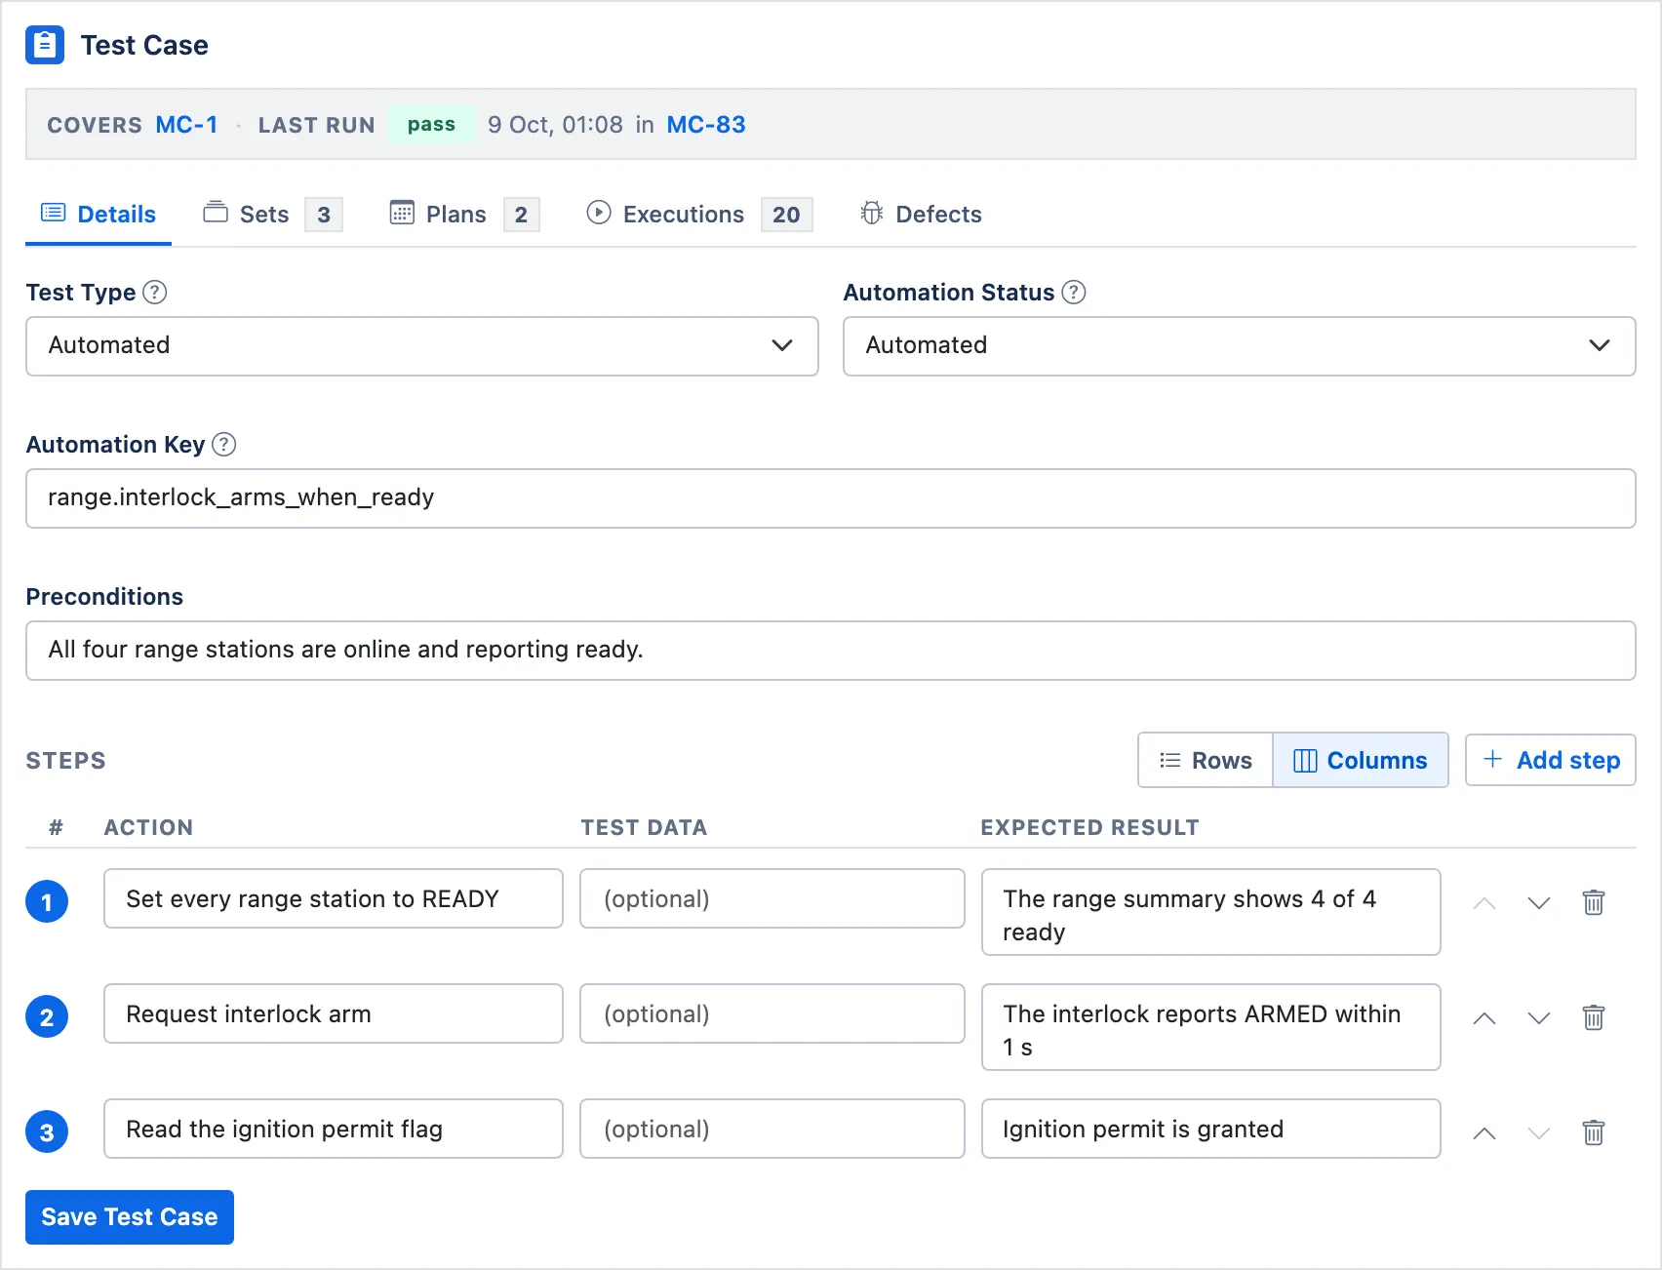Click the Preconditions text field
This screenshot has height=1270, width=1662.
[x=831, y=651]
